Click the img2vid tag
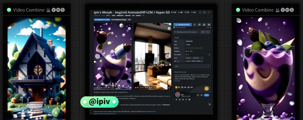Image resolution: width=303 pixels, height=120 pixels. click(x=138, y=16)
